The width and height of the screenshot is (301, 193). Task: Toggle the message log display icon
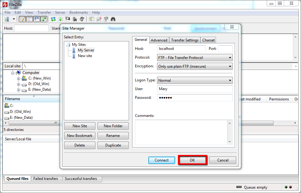[x=22, y=19]
